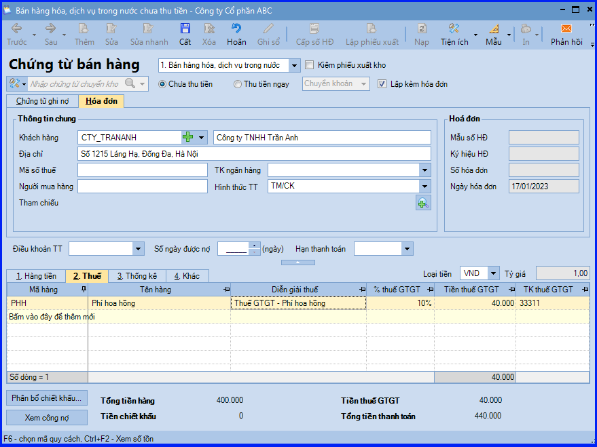The width and height of the screenshot is (597, 447).
Task: Open dropdown arrow next to Tiện ích
Action: click(x=475, y=35)
